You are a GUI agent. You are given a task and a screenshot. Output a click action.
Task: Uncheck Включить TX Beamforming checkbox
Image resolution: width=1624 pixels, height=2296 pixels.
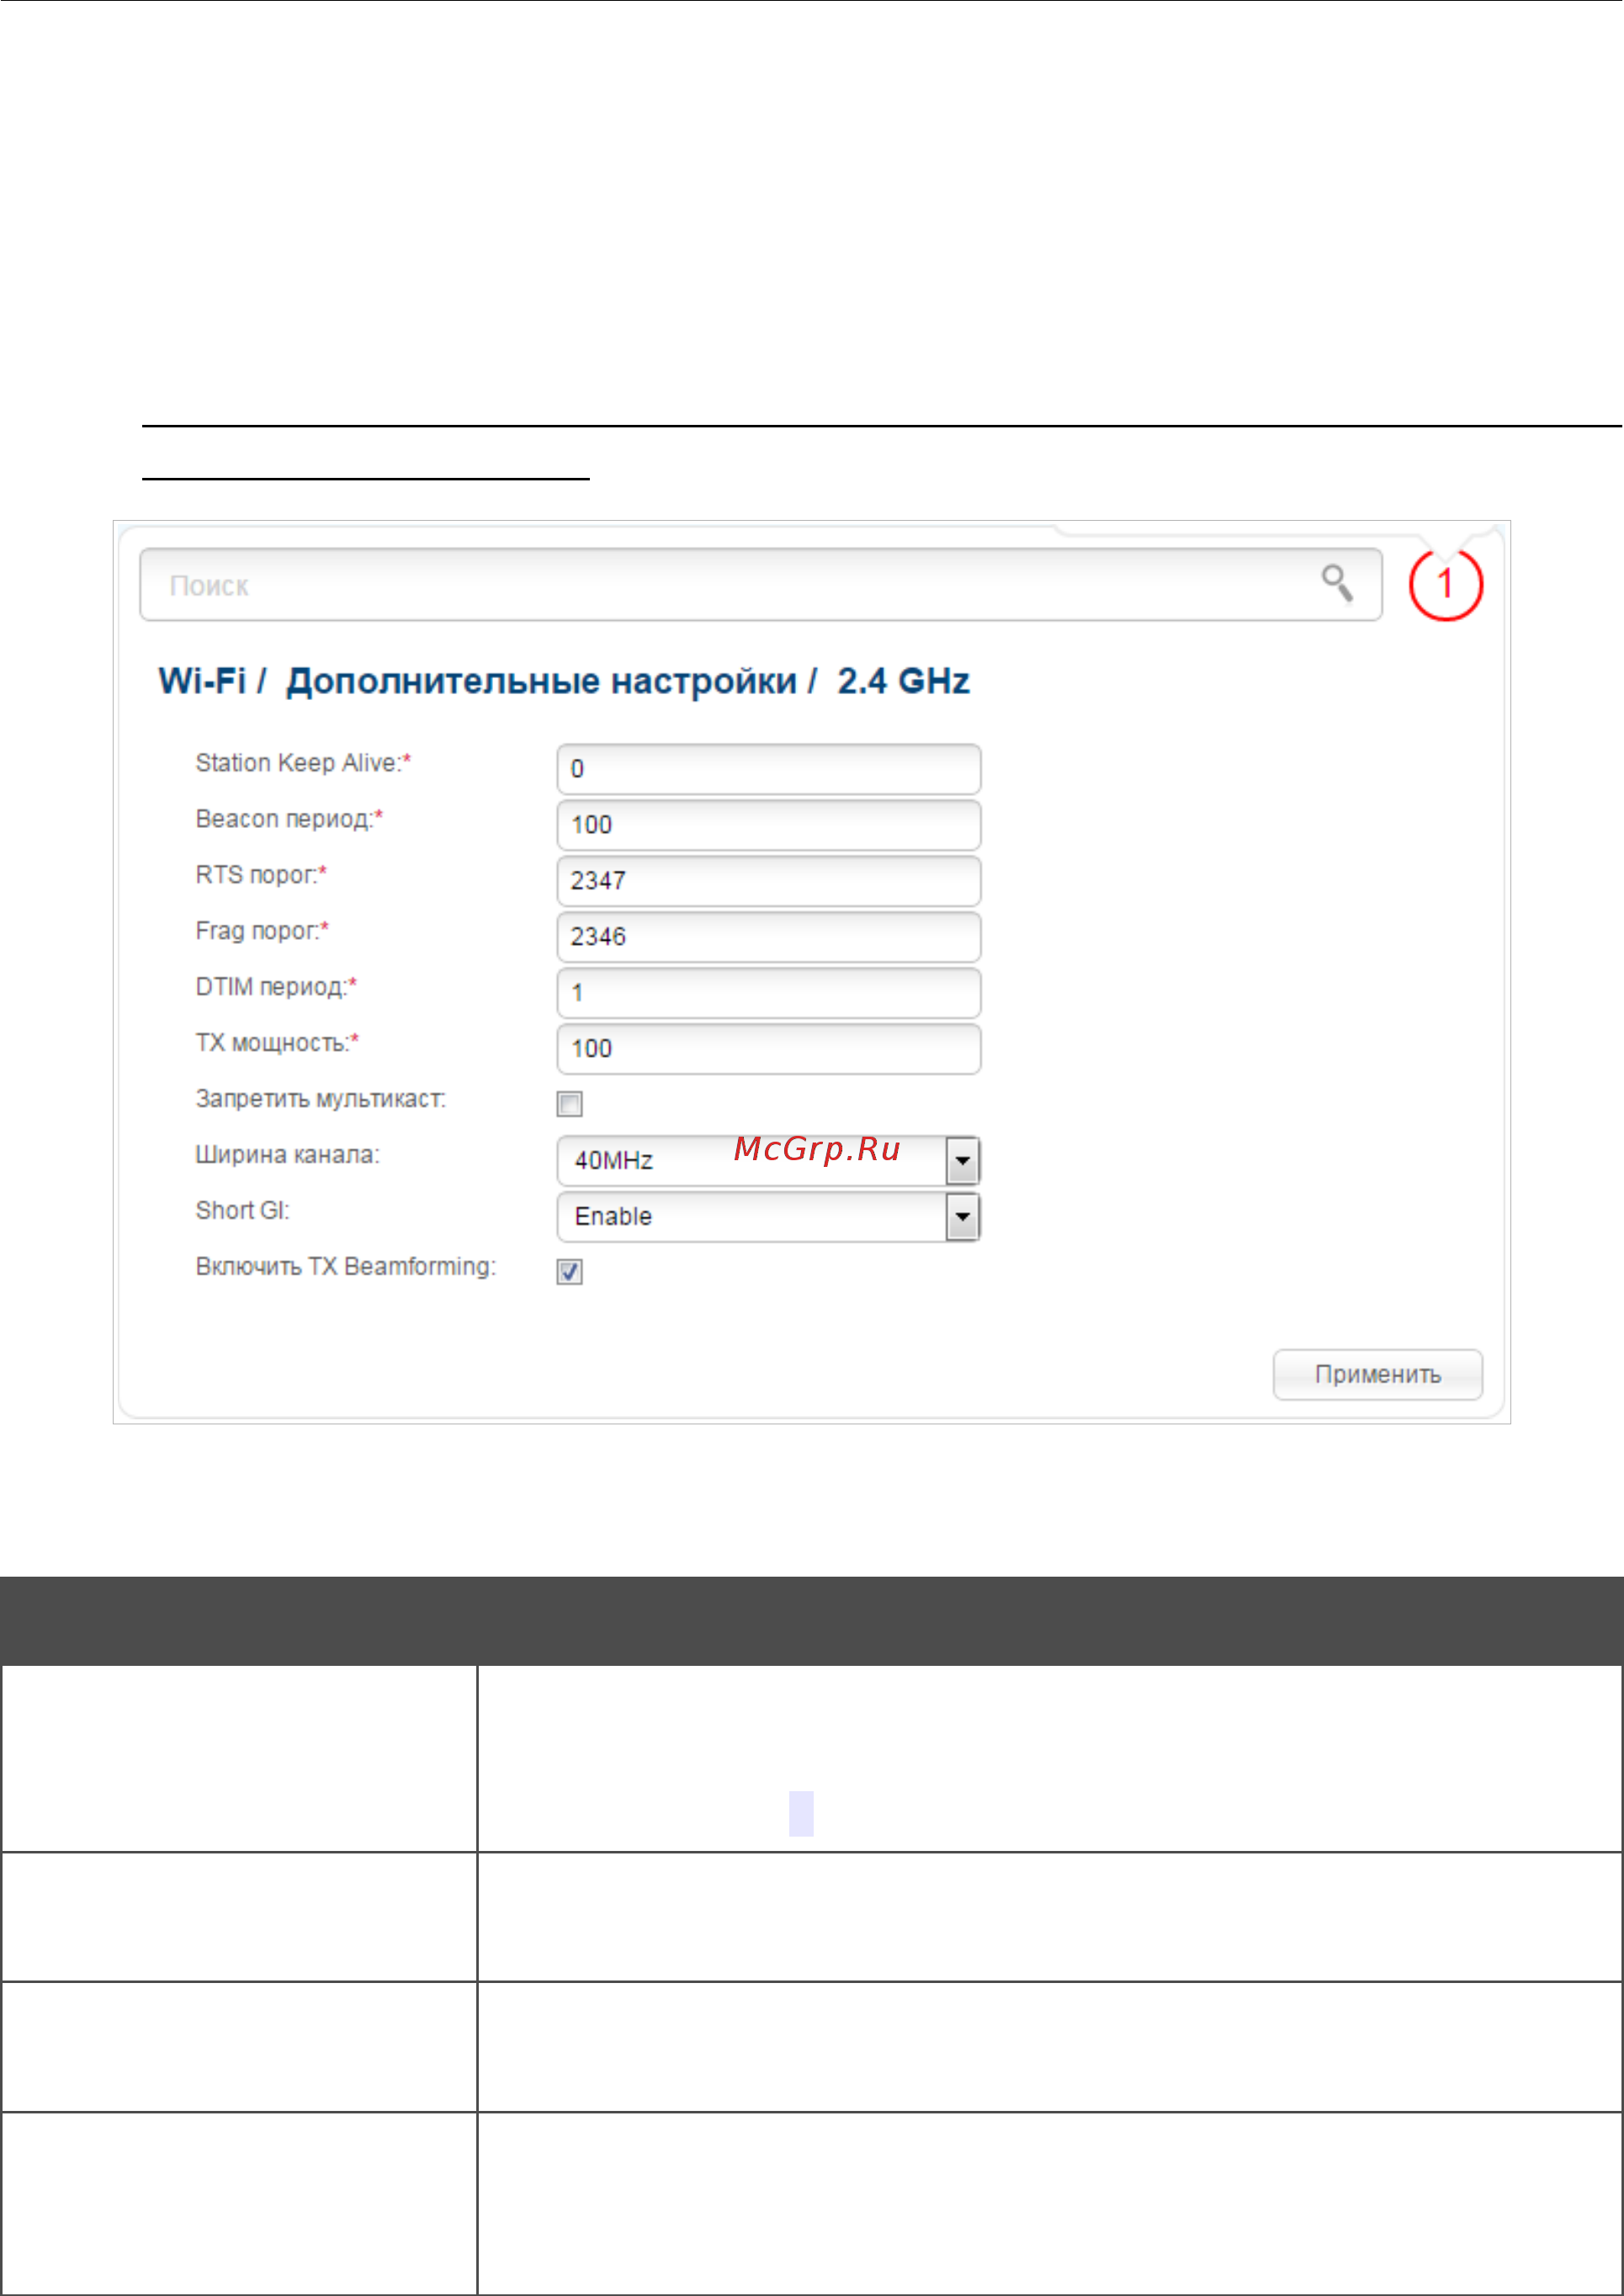point(570,1272)
